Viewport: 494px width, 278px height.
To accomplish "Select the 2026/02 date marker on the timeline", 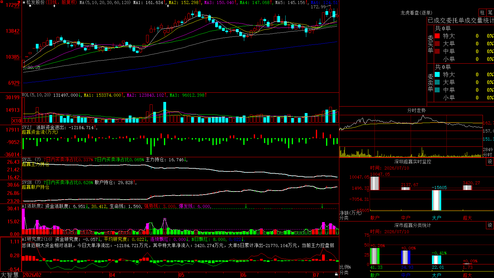I will coord(32,275).
